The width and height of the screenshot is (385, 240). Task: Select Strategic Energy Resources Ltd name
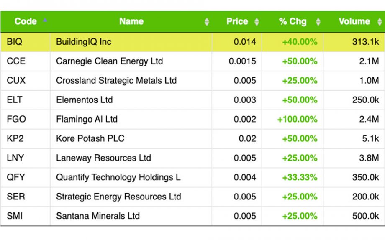118,197
